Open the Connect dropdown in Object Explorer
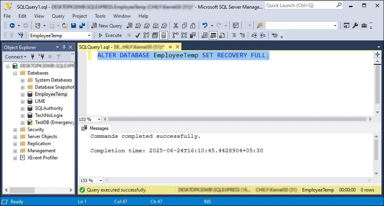Viewport: 384px width, 206px height. point(16,57)
